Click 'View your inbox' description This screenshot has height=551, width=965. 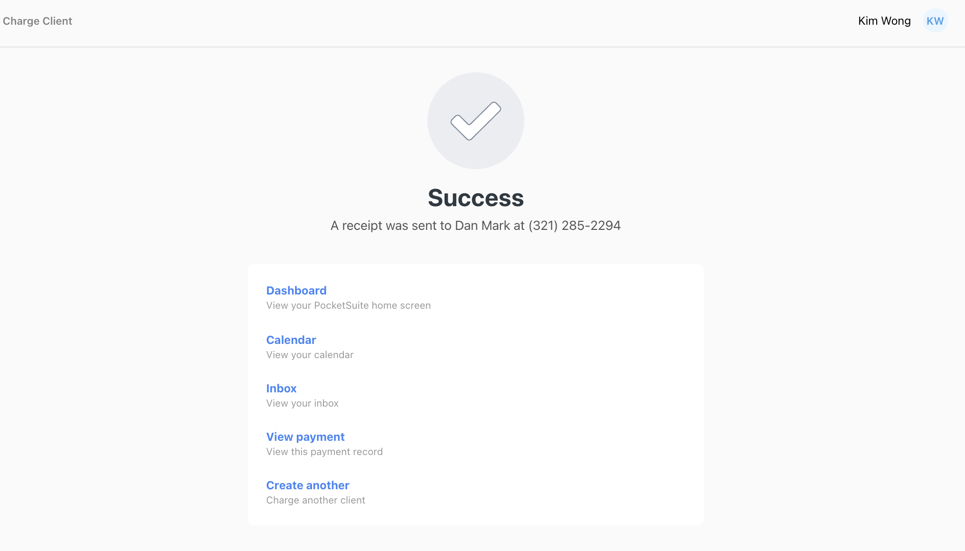(303, 403)
